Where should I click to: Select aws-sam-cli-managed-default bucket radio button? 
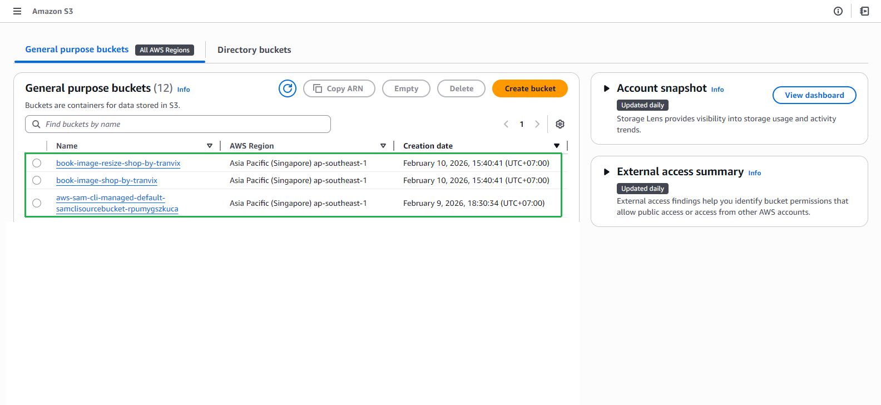click(37, 203)
